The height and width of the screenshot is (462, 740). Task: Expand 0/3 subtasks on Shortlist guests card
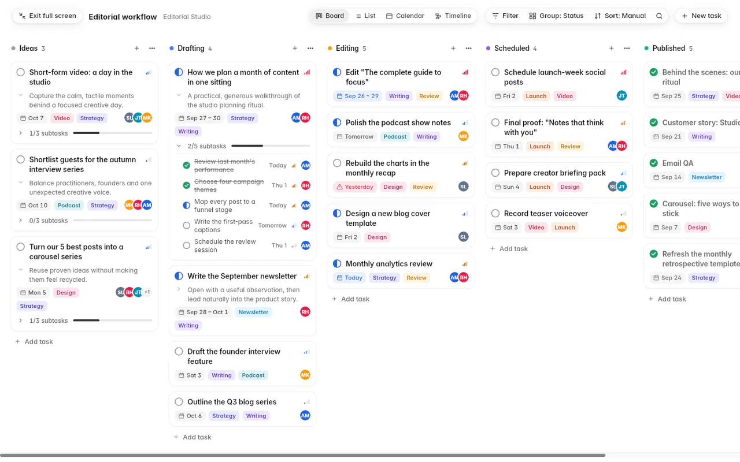coord(21,220)
